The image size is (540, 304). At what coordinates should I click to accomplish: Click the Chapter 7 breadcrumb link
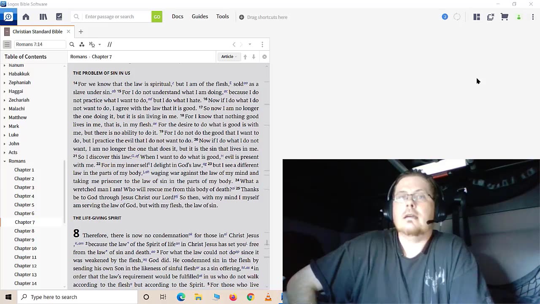(x=102, y=57)
